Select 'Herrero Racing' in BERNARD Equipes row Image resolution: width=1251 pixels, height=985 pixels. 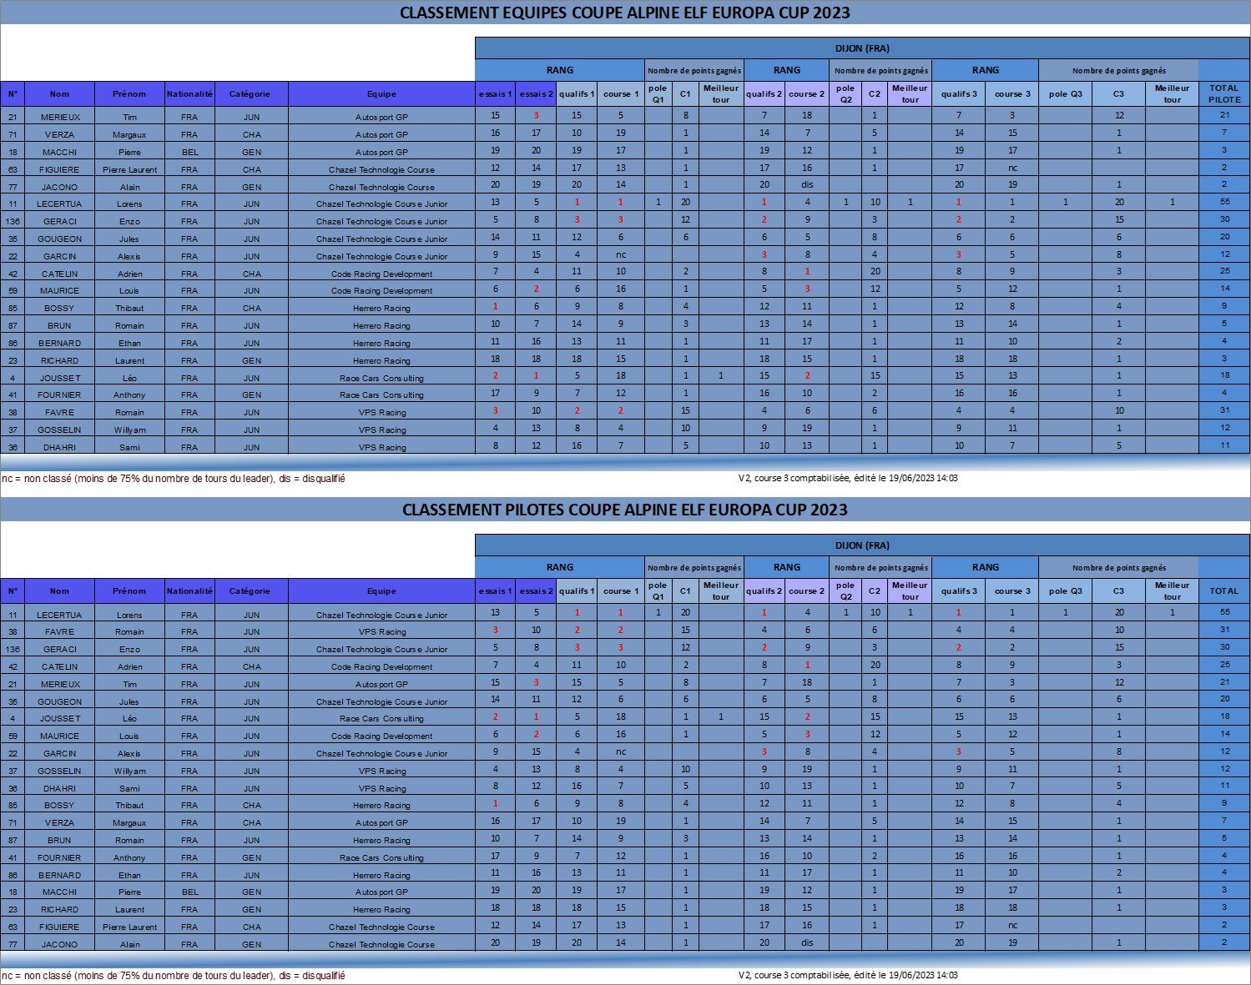pos(381,343)
